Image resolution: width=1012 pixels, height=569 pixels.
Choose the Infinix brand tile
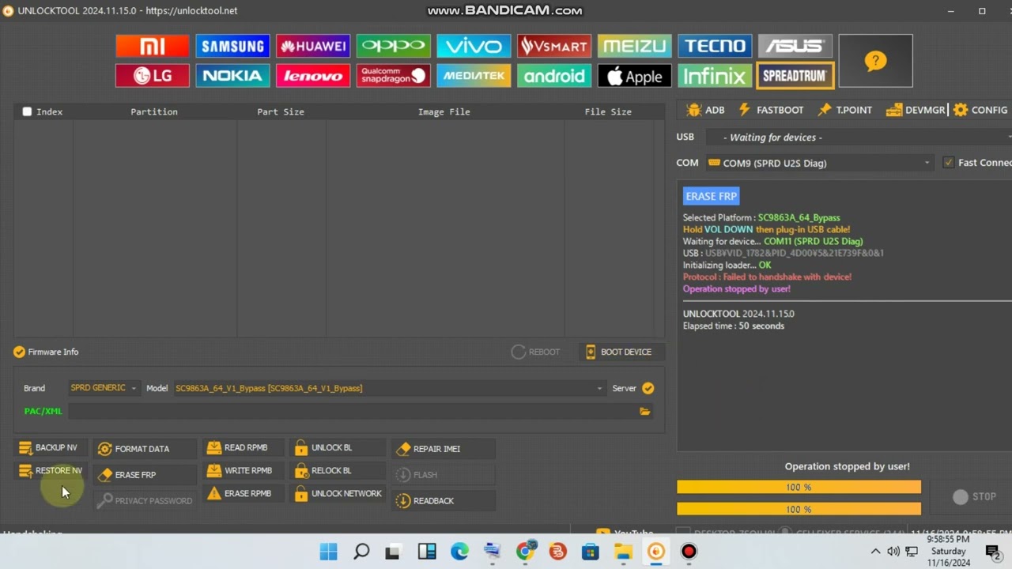pos(715,76)
